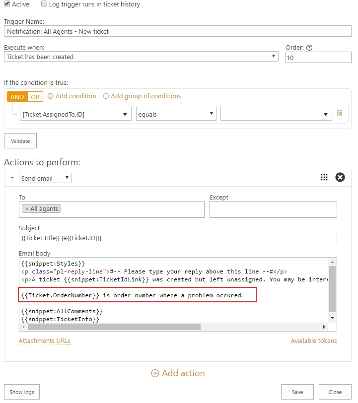This screenshot has width=358, height=403.
Task: Delete the Ticket.AssignedTo.ID condition with trash icon
Action: (x=340, y=113)
